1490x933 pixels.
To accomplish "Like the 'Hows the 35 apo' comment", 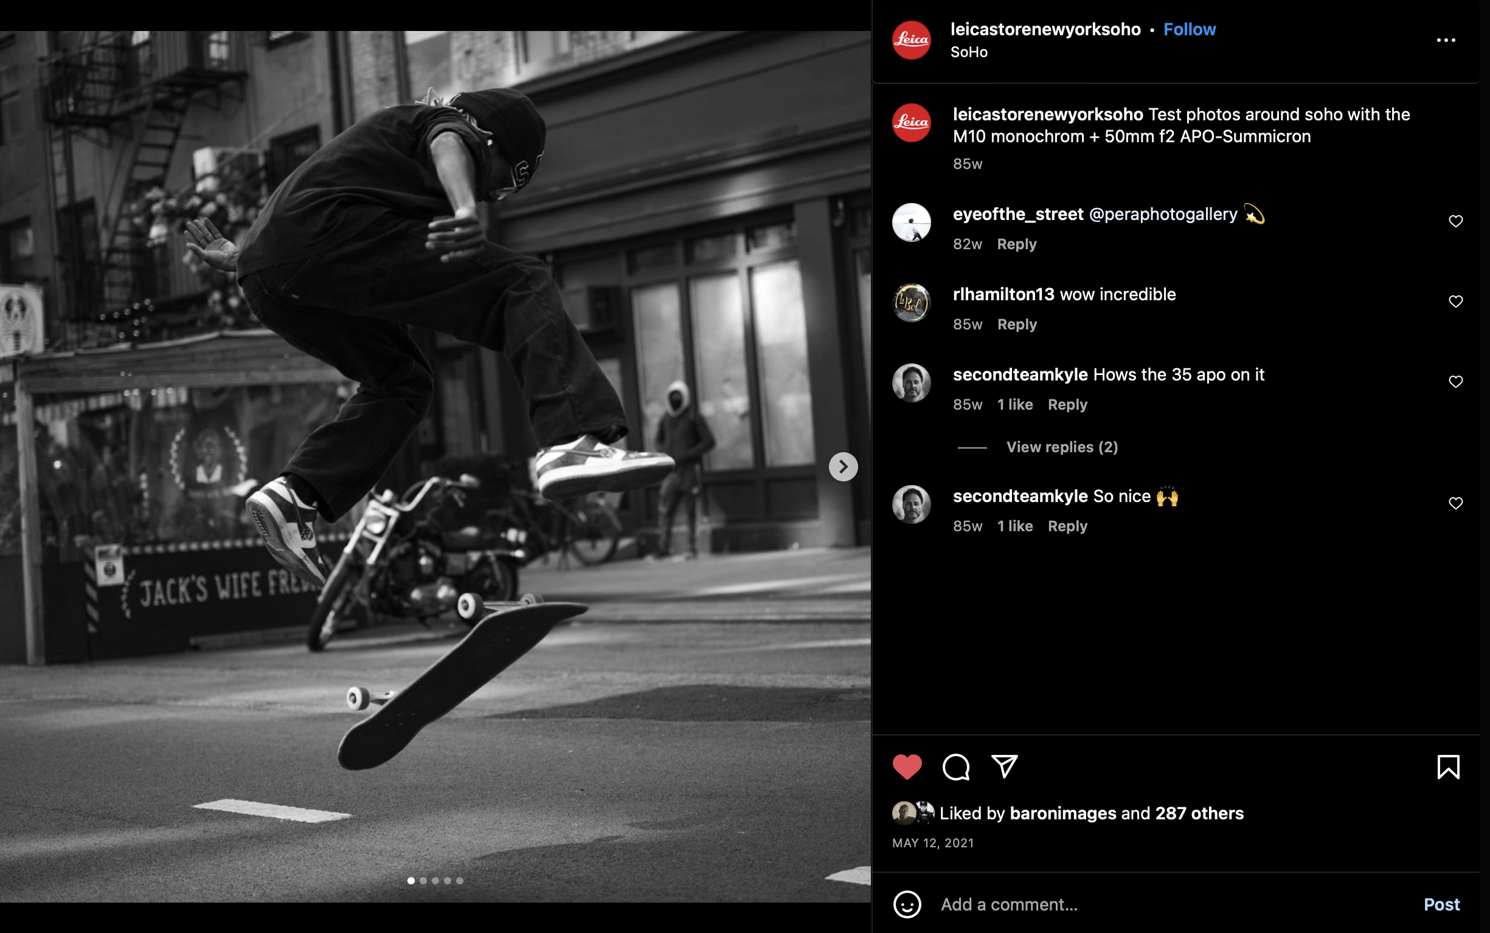I will [x=1455, y=382].
